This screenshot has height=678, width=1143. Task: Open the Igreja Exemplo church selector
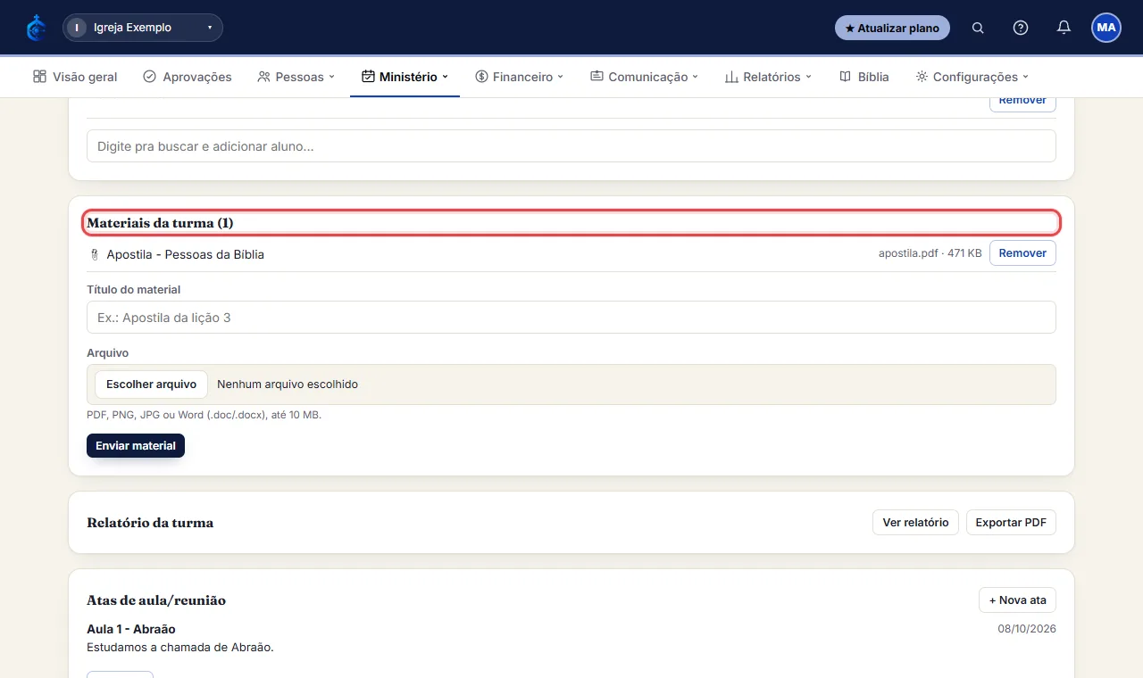pos(143,28)
